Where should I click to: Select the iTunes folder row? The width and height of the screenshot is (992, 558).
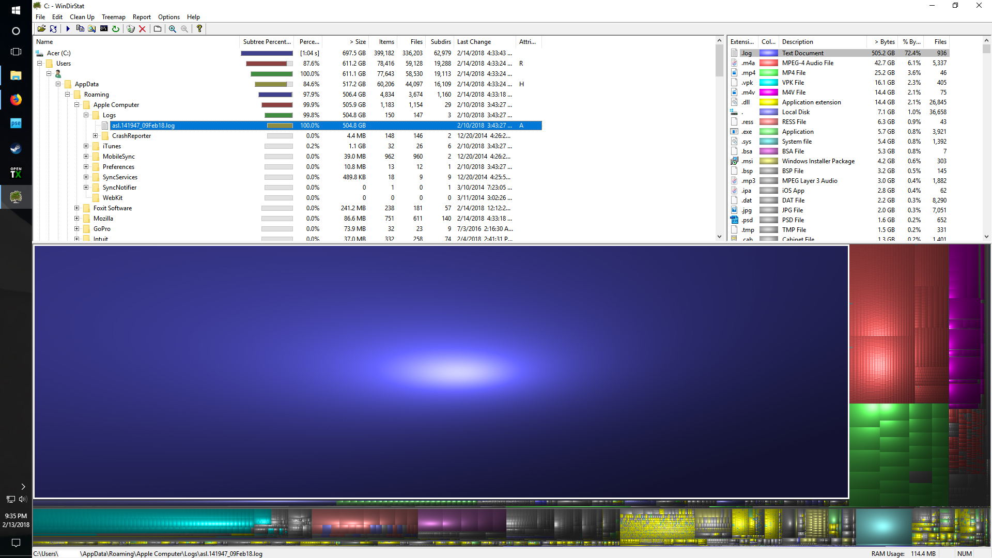tap(112, 146)
